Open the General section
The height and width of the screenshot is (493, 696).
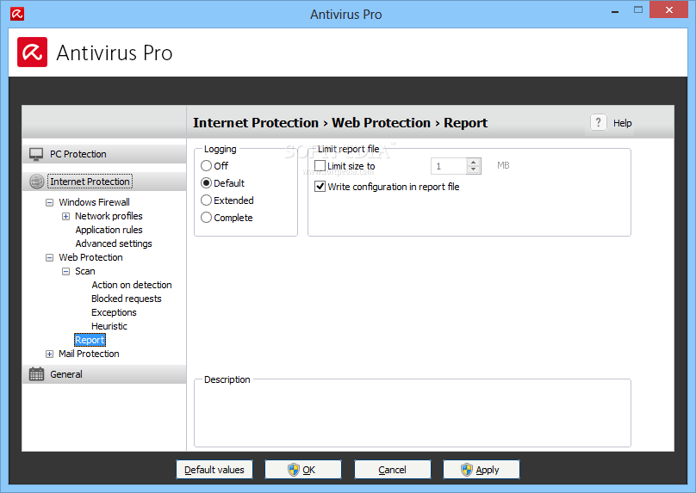point(104,374)
